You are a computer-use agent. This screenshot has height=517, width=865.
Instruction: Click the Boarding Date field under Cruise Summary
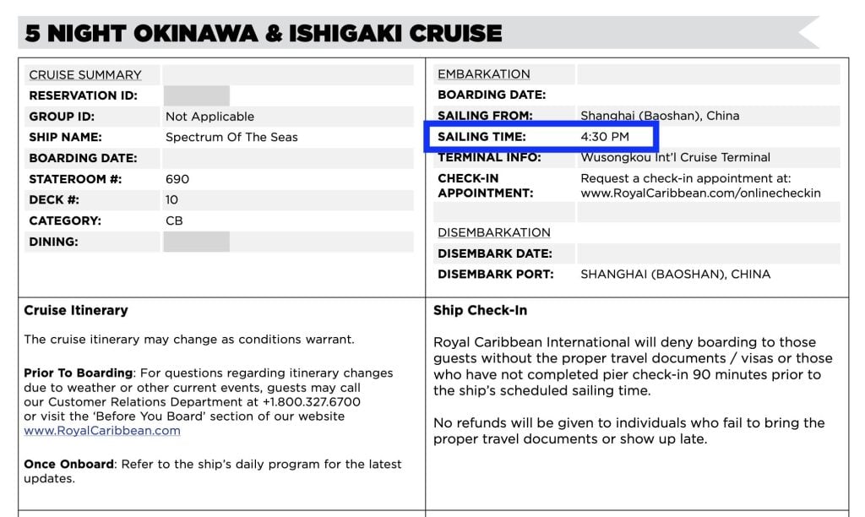coord(287,158)
